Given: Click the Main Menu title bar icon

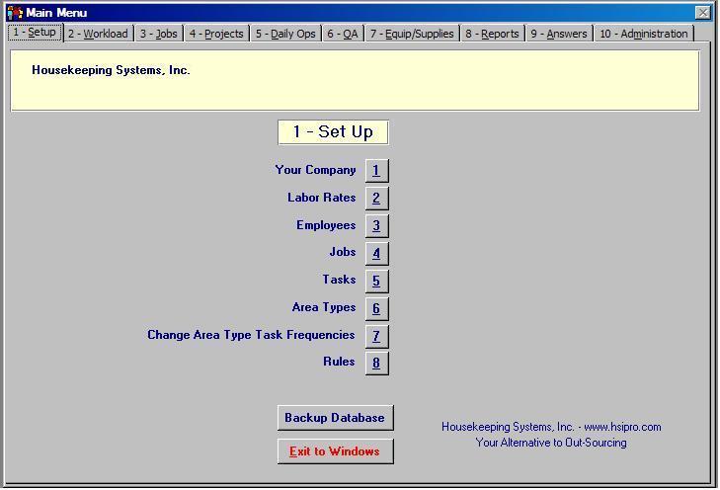Looking at the screenshot, I should 15,13.
